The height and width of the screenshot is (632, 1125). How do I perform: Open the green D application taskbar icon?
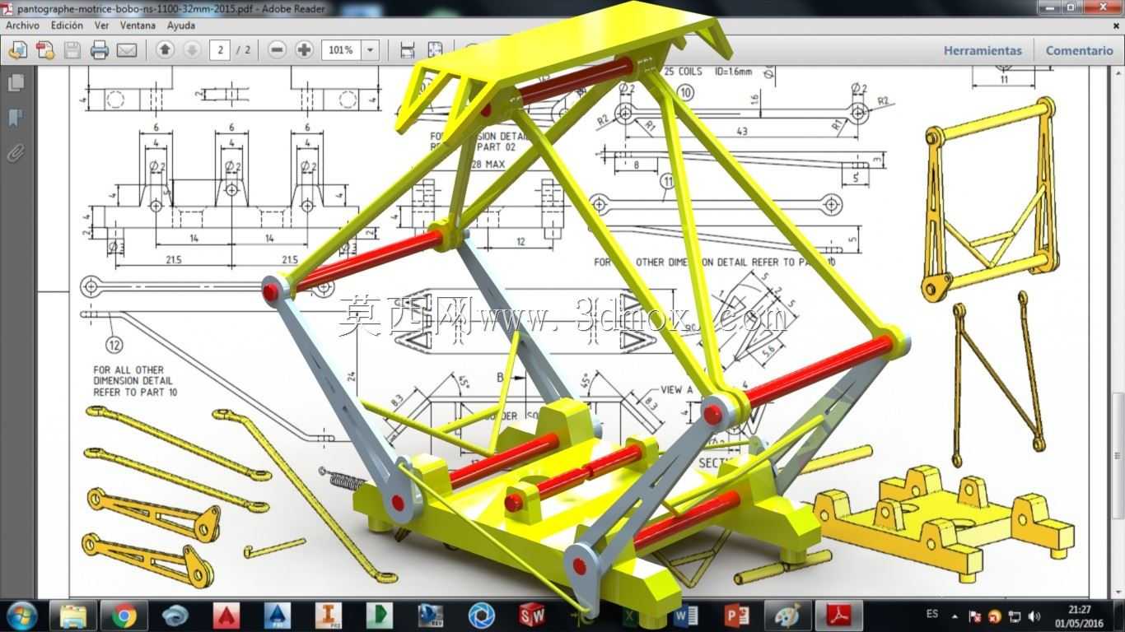[x=379, y=616]
